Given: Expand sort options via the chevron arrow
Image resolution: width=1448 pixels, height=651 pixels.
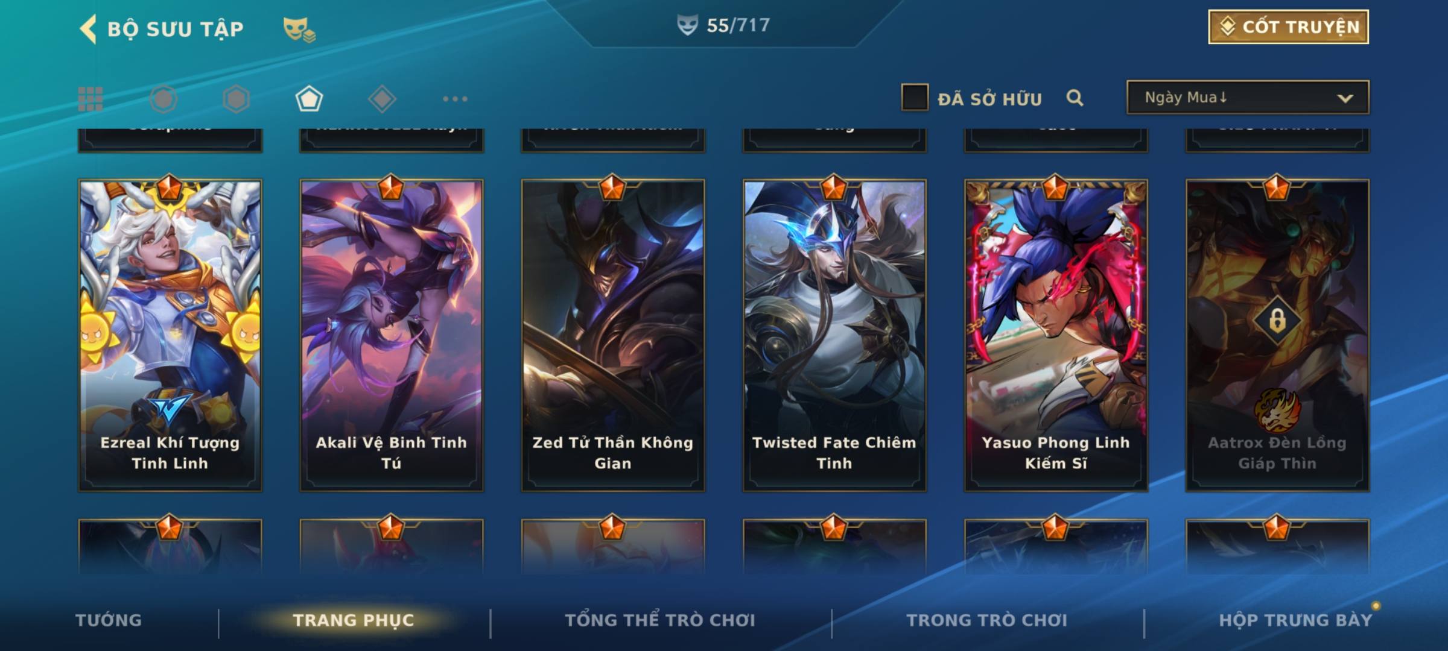Looking at the screenshot, I should (x=1345, y=98).
